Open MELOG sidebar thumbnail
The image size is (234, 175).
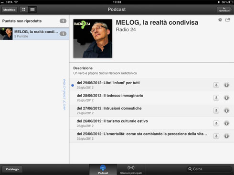[6, 34]
